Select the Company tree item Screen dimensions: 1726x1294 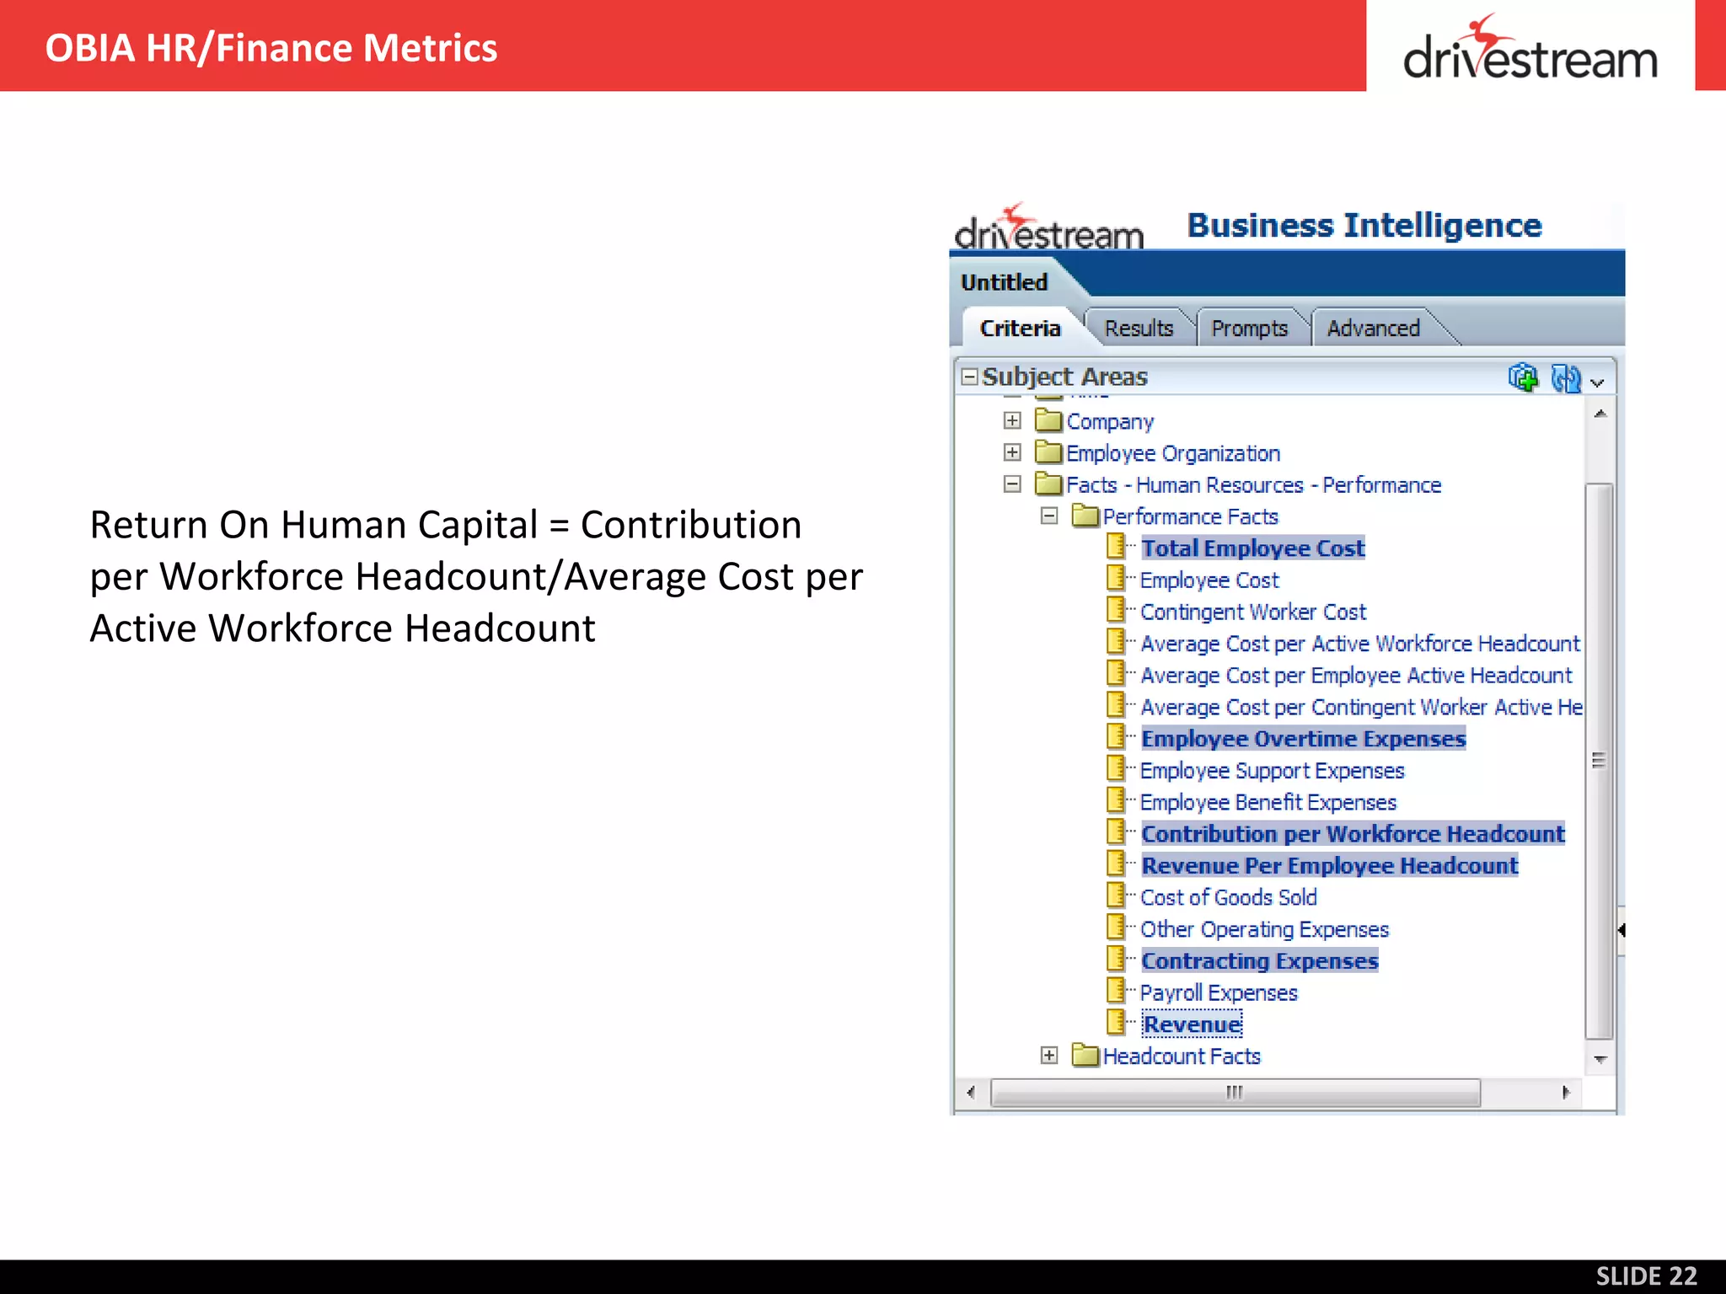click(x=1110, y=421)
